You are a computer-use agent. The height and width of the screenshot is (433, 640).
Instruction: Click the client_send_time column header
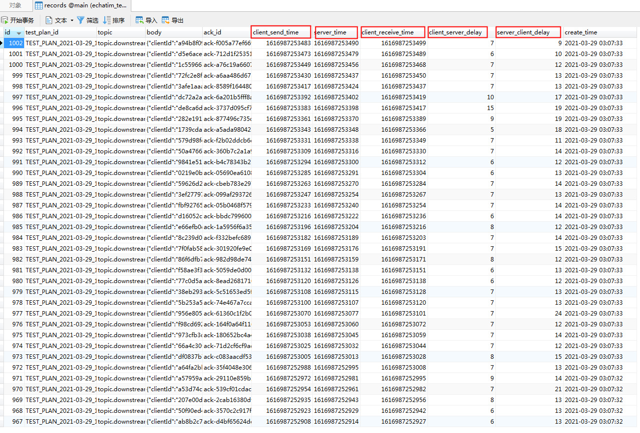pyautogui.click(x=281, y=32)
